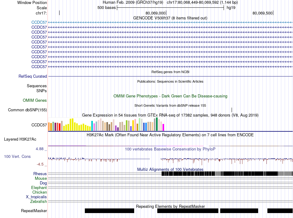Image resolution: width=293 pixels, height=218 pixels.
Task: Click the chr17:80,068,449-80,069,592 position text
Action: 202,2
